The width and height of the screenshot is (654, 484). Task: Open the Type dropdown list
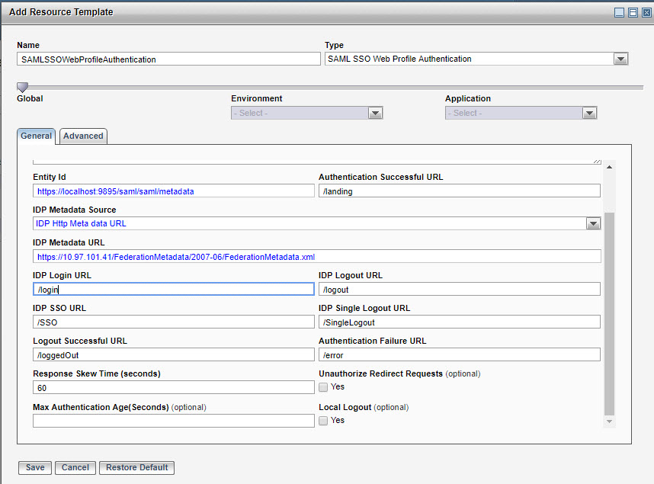[620, 59]
